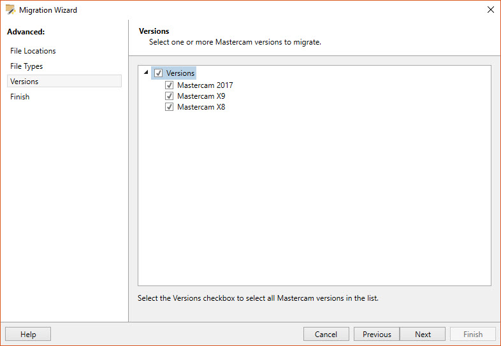The height and width of the screenshot is (346, 501).
Task: Collapse the Versions tree node arrow
Action: click(x=146, y=72)
